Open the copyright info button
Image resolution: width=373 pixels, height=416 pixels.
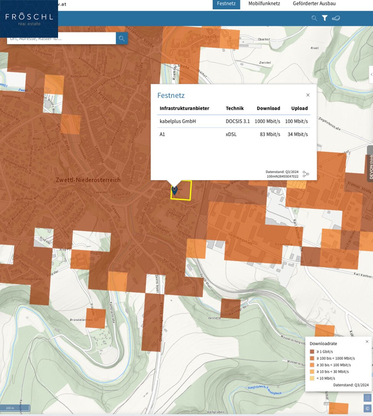[367, 408]
